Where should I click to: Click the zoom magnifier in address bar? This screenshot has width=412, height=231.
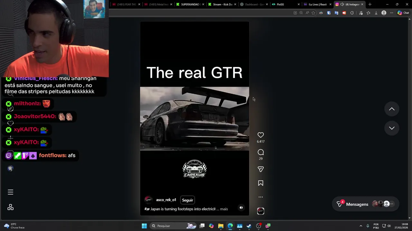coord(301,13)
